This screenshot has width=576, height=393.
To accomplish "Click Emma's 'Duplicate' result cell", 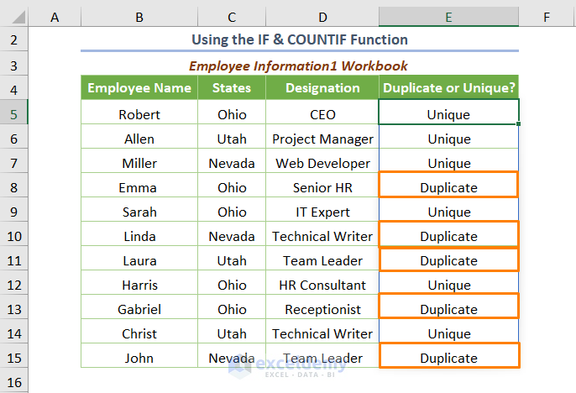I will click(448, 187).
